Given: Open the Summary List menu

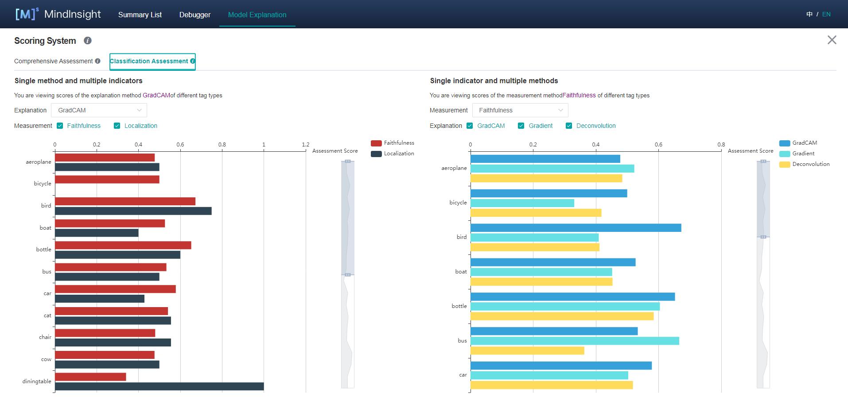Looking at the screenshot, I should coord(140,15).
